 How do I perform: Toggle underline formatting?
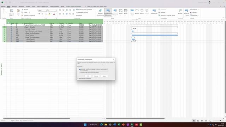(46, 14)
